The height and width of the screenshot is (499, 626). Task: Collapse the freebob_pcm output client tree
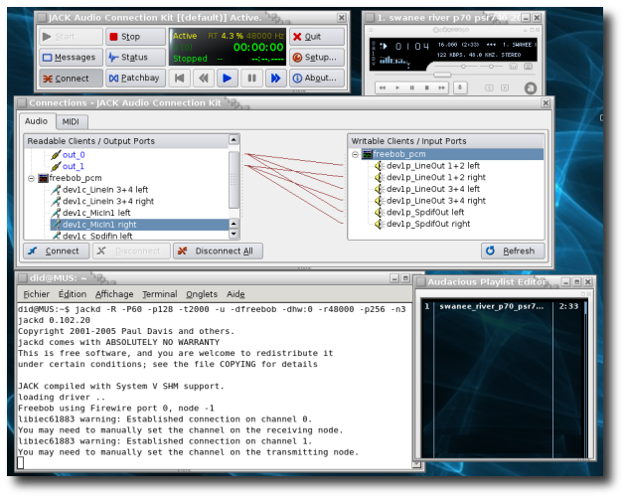pyautogui.click(x=32, y=178)
